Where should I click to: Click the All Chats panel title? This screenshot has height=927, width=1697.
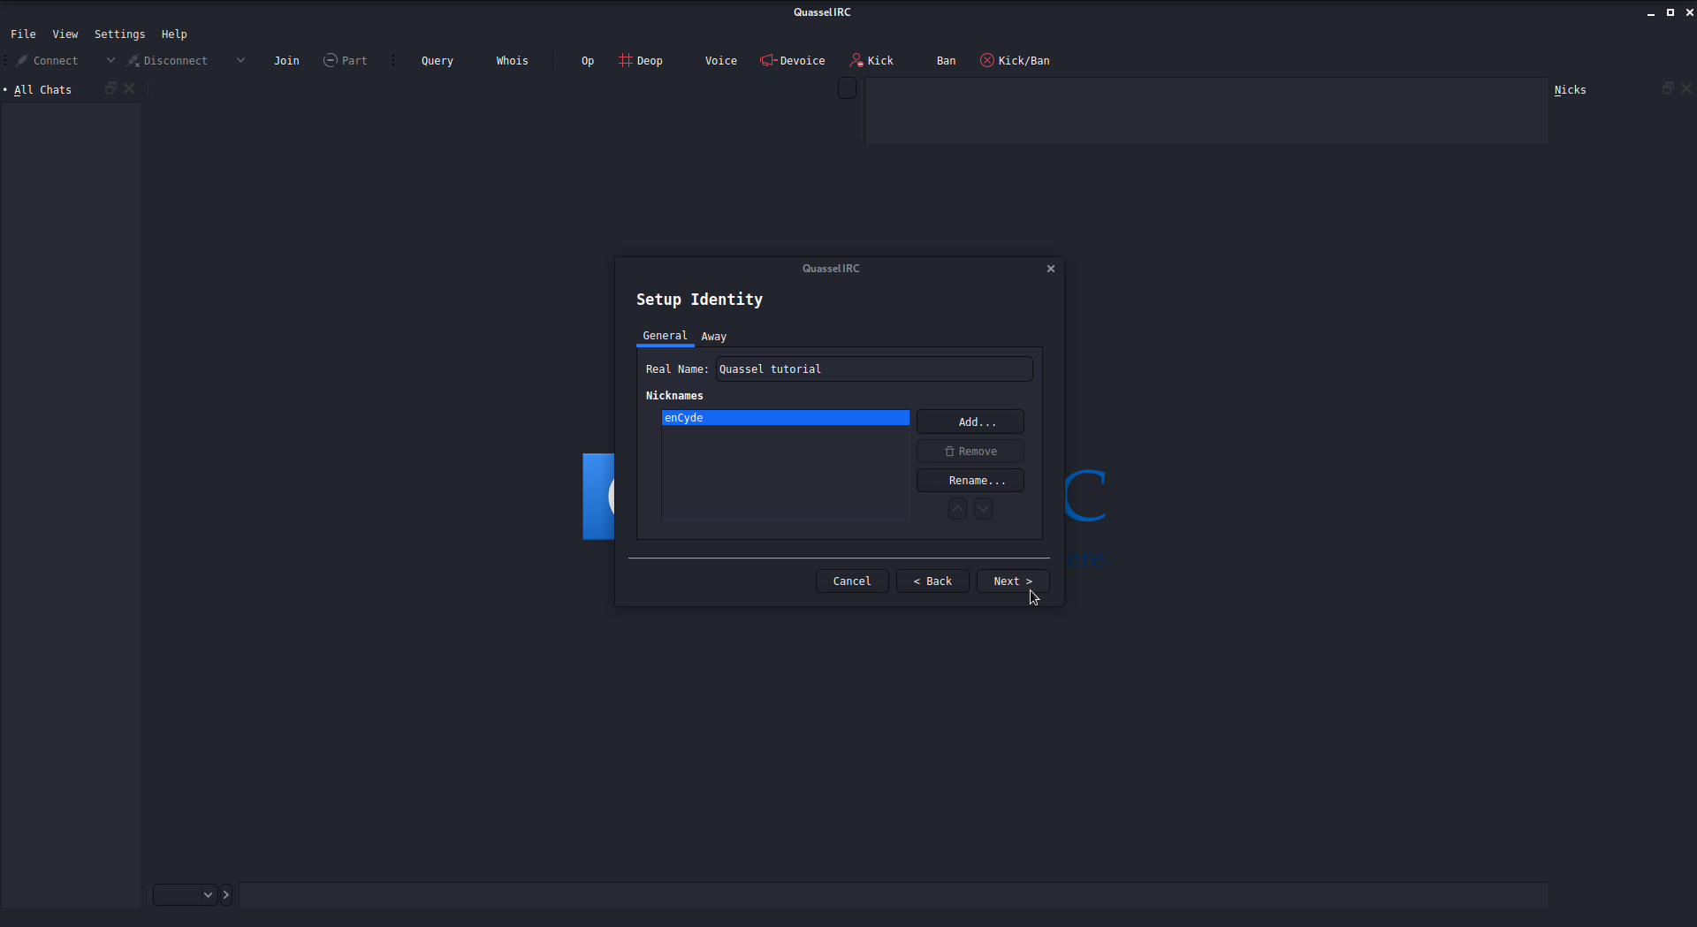pos(42,90)
